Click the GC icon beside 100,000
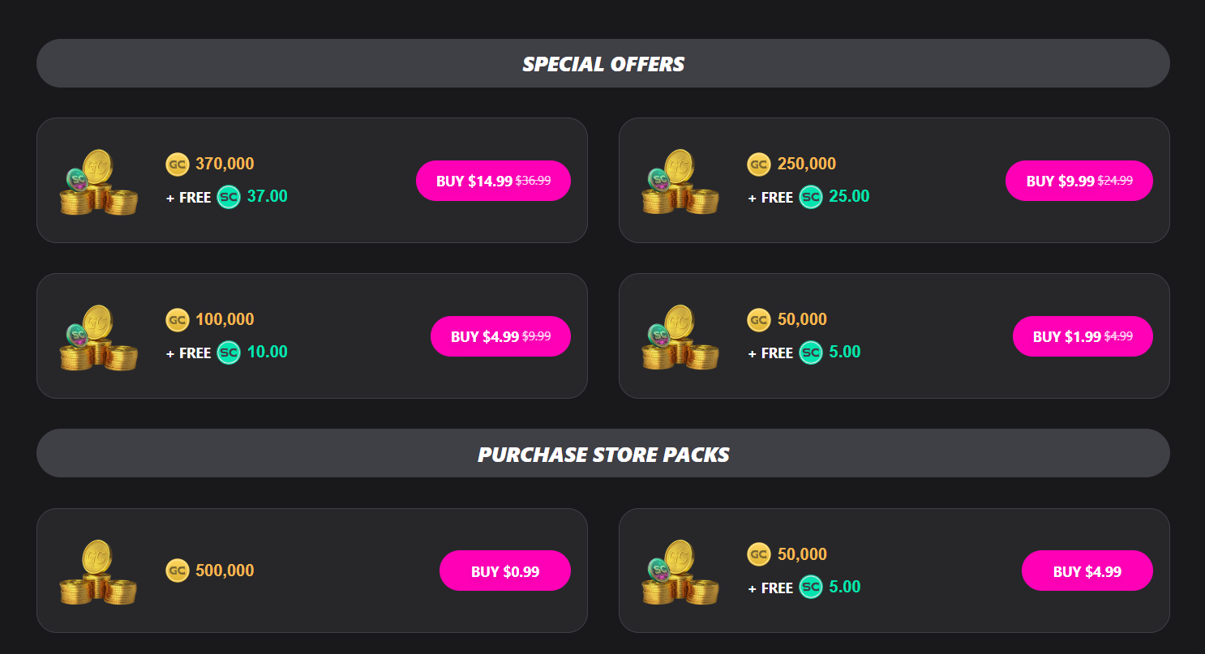The image size is (1205, 654). 177,319
